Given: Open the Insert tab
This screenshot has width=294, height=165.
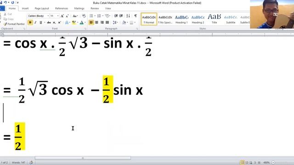Looking at the screenshot, I should (x=25, y=8).
